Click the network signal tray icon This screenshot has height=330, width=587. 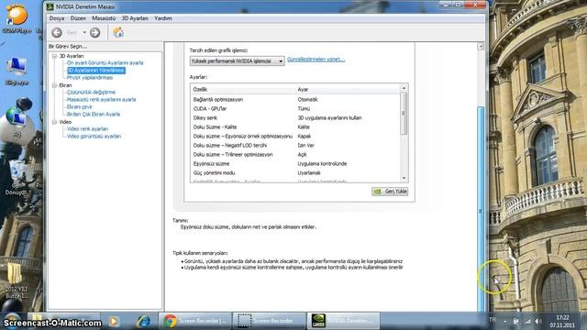(527, 321)
